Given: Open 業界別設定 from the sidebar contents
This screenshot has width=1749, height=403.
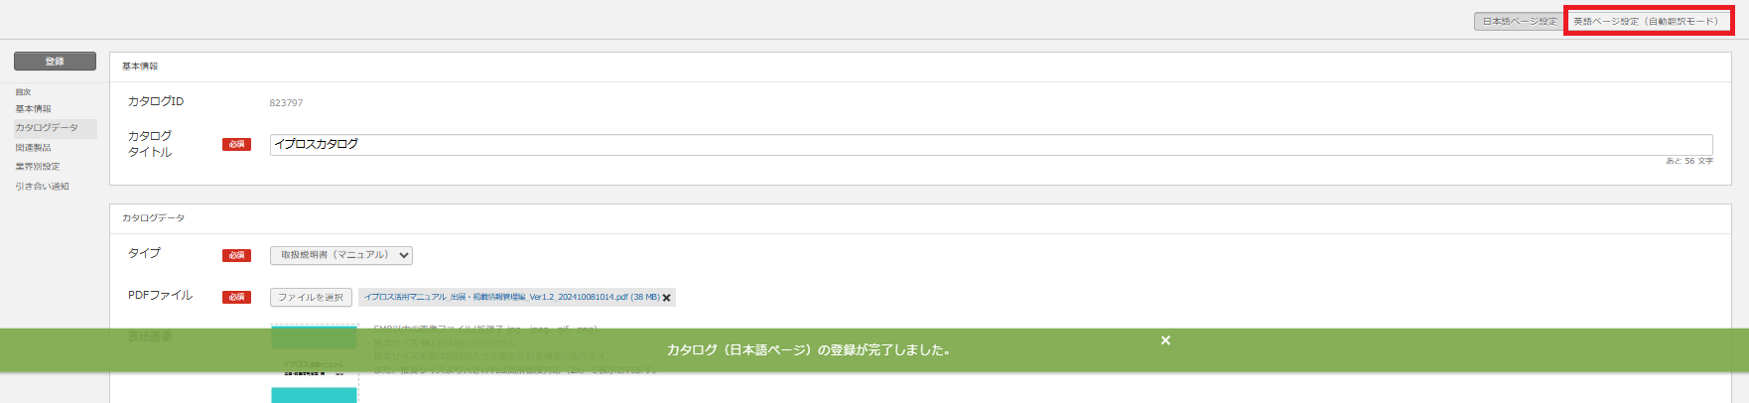Looking at the screenshot, I should [x=37, y=167].
